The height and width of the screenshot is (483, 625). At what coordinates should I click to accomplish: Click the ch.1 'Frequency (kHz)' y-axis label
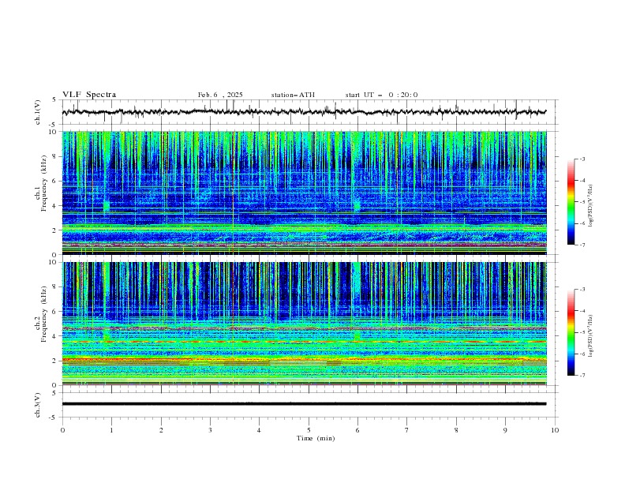(44, 185)
